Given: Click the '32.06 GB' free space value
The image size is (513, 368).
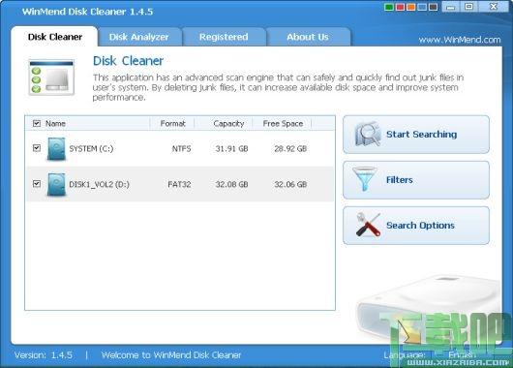Looking at the screenshot, I should point(290,184).
